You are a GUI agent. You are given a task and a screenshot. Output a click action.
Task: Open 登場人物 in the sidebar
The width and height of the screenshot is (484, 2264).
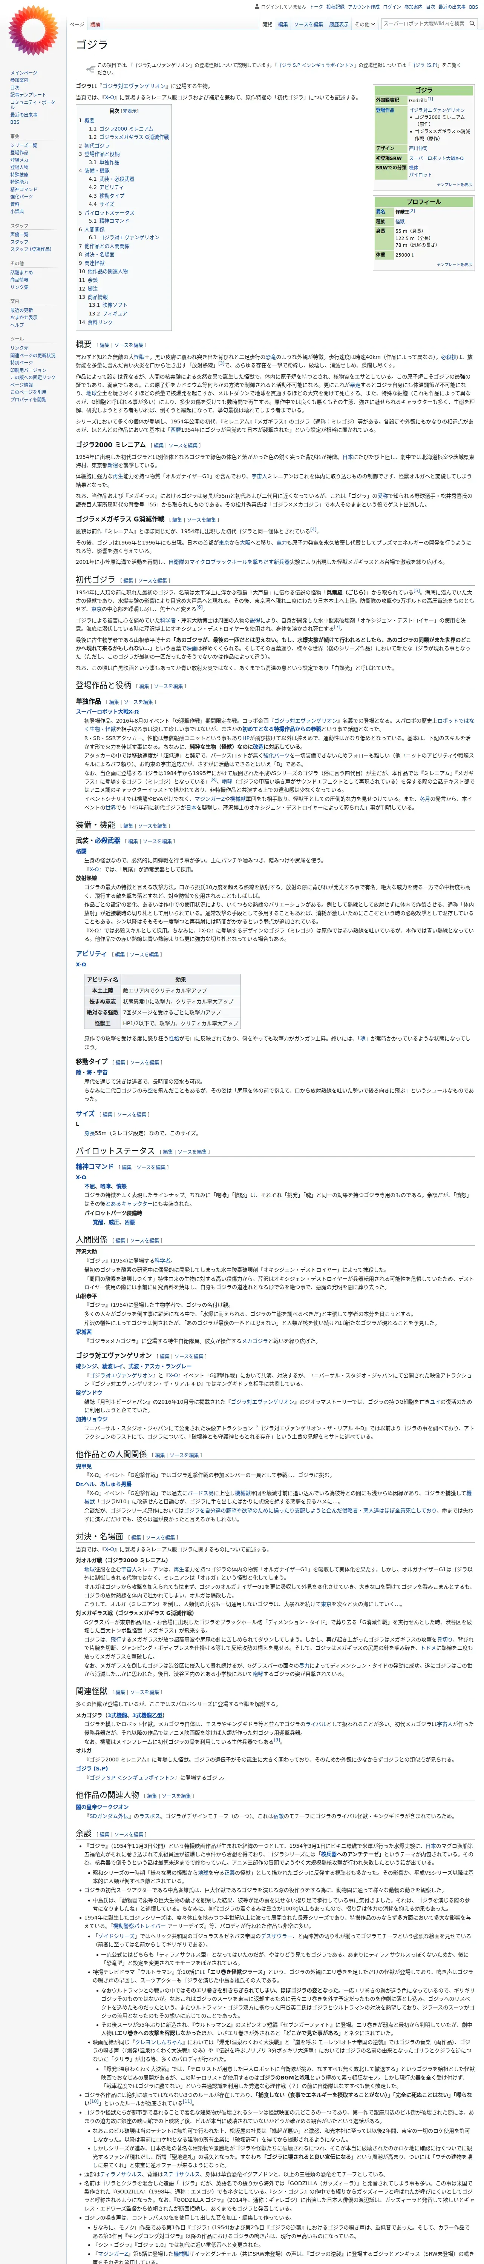pyautogui.click(x=19, y=167)
